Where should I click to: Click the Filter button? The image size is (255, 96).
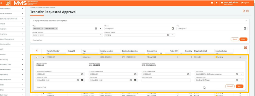243,39
